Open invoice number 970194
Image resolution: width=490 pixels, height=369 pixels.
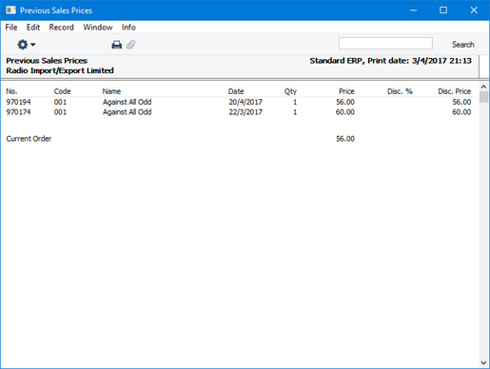[x=18, y=102]
